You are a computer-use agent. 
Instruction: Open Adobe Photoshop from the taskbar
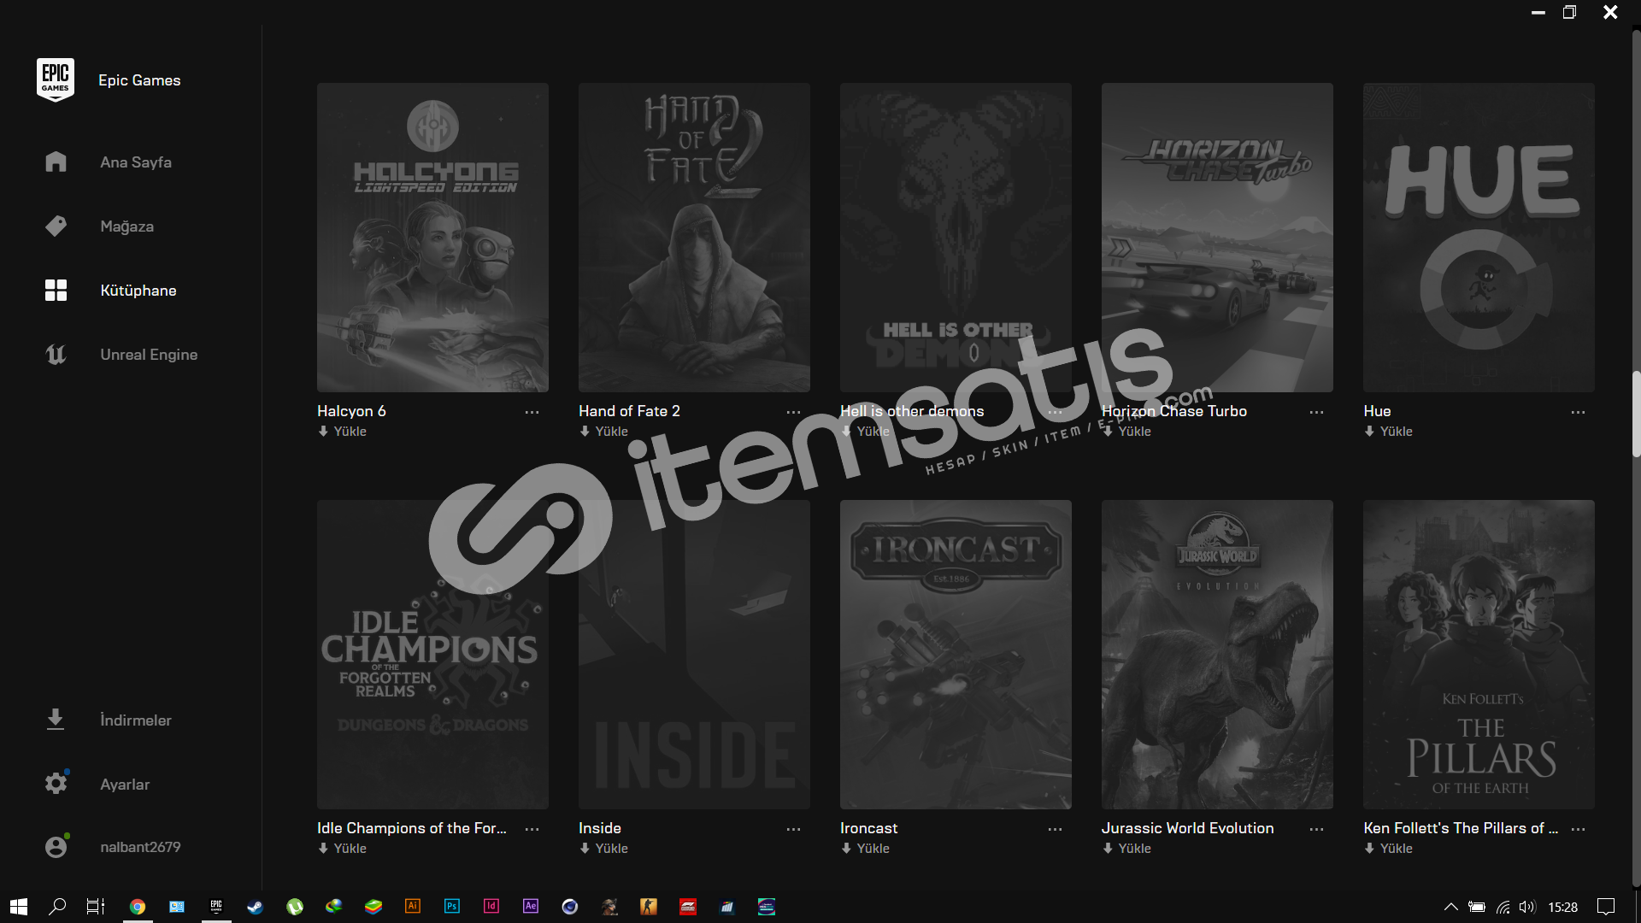point(452,906)
